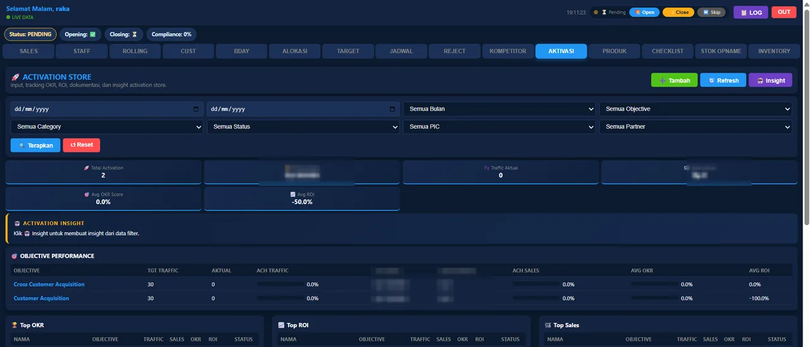Open the CUST tab
Image resolution: width=810 pixels, height=347 pixels.
188,51
